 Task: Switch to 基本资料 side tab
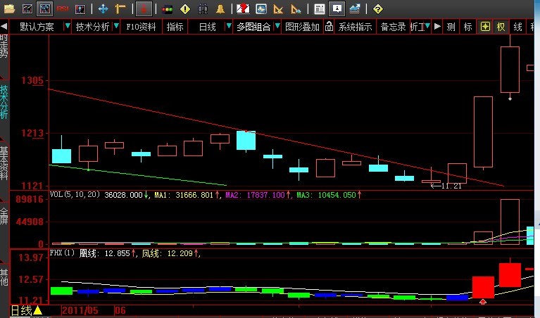point(4,163)
